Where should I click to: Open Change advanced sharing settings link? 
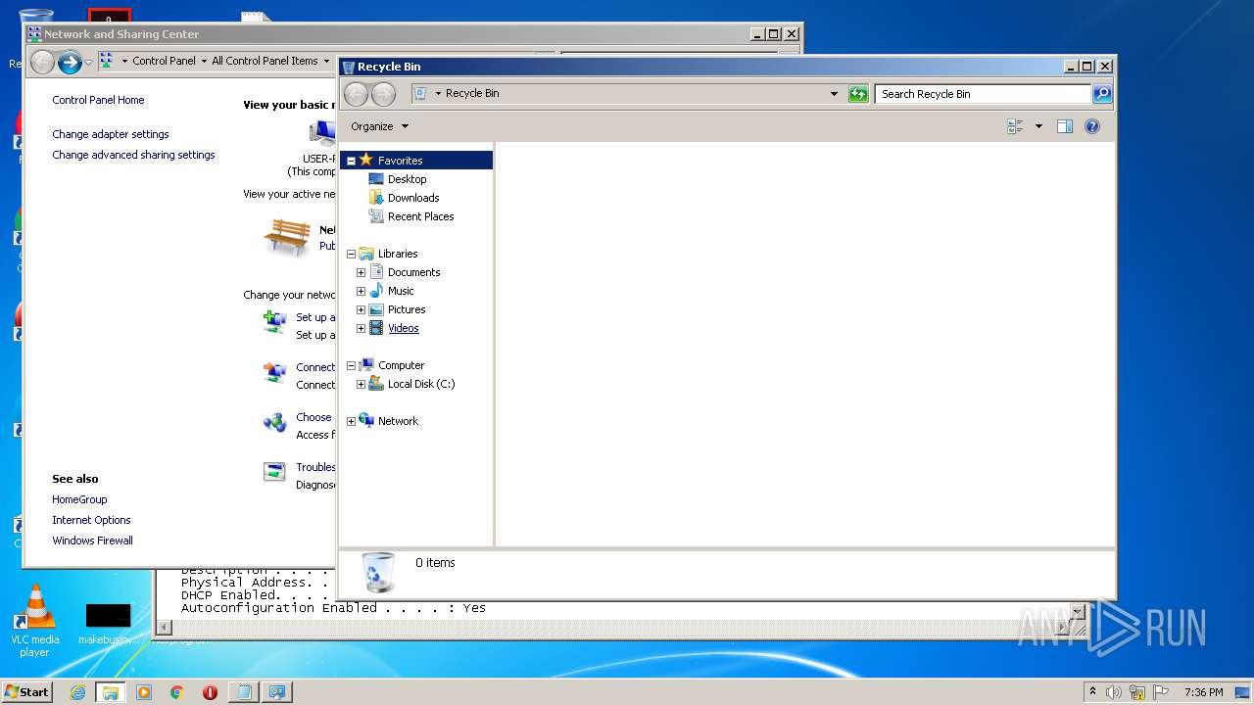tap(133, 155)
